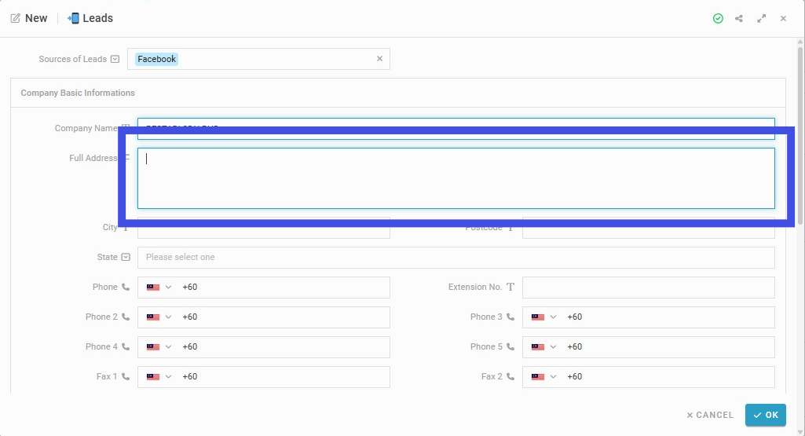Click the Fax 2 handset icon
The image size is (805, 436).
tap(510, 376)
